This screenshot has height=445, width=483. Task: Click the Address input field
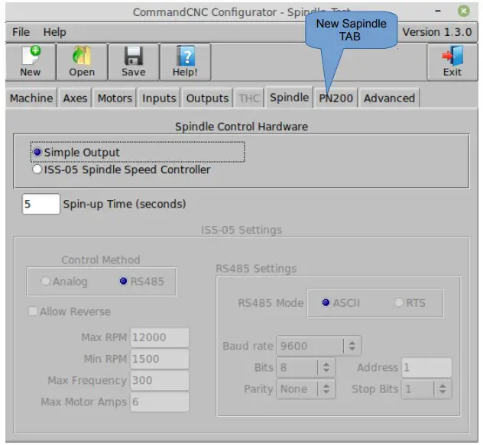pos(426,367)
